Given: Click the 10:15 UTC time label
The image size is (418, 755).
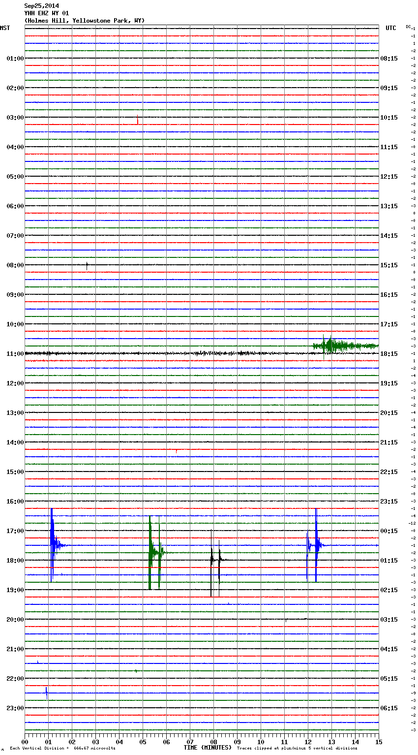Looking at the screenshot, I should 389,118.
